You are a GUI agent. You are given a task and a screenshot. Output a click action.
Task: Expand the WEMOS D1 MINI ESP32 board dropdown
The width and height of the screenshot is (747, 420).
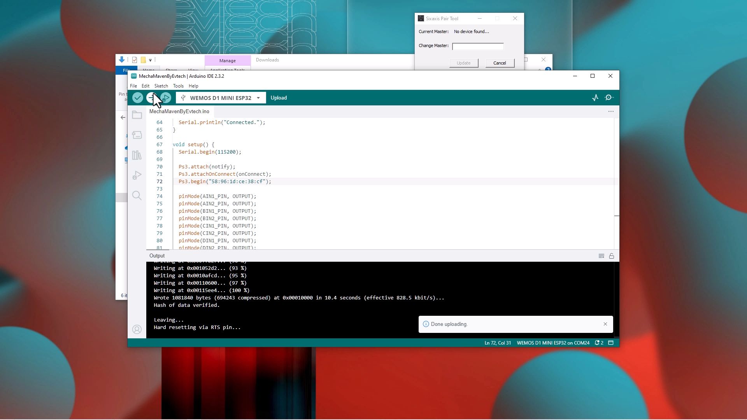[258, 98]
